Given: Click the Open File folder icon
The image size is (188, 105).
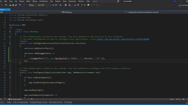Looking at the screenshot, I should tap(10, 5).
